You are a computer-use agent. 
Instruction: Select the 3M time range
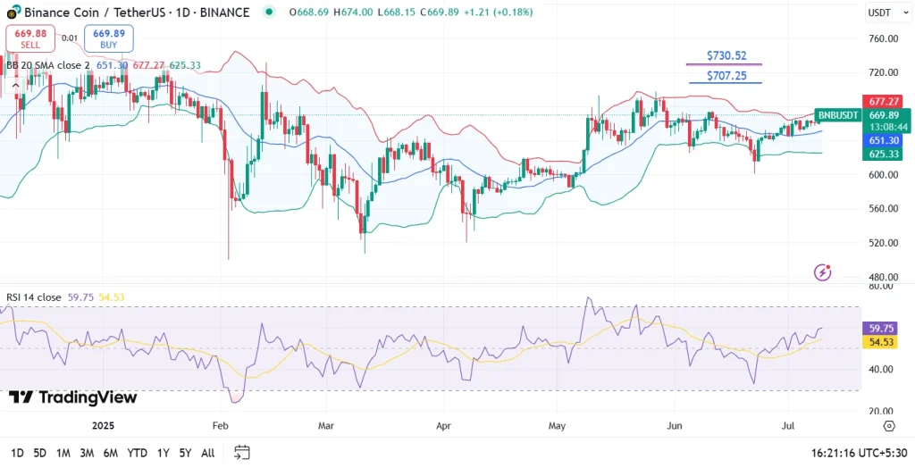[87, 453]
